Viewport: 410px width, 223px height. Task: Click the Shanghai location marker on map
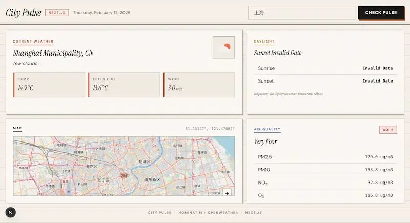tap(124, 175)
